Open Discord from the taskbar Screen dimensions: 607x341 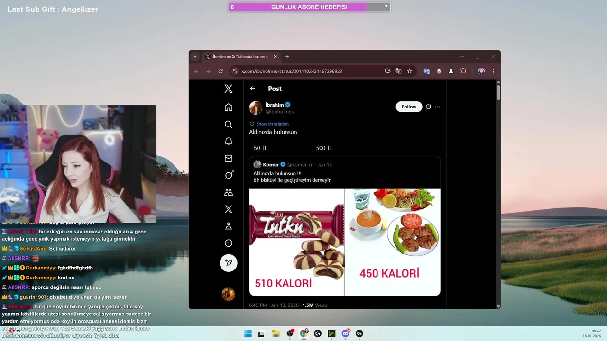click(x=346, y=333)
